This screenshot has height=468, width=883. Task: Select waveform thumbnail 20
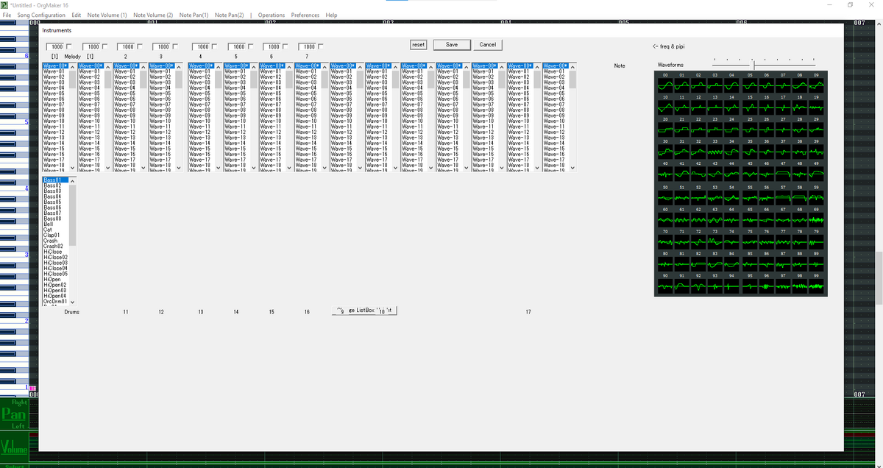(665, 128)
